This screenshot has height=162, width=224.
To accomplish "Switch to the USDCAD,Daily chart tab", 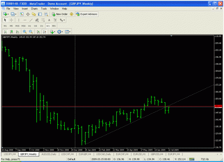I will (x=104, y=154).
